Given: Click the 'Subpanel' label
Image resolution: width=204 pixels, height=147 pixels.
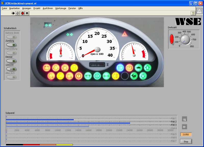Looking at the screenshot, I should coord(10,113).
